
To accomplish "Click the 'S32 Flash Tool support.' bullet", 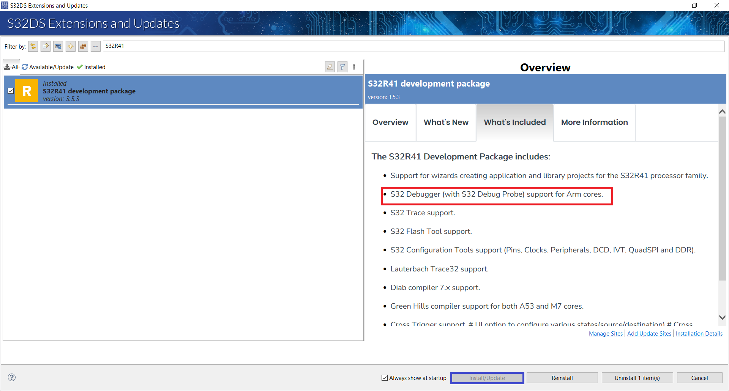I will [x=431, y=232].
